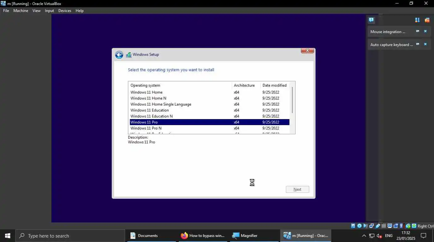
Task: Open the Help menu
Action: [79, 11]
